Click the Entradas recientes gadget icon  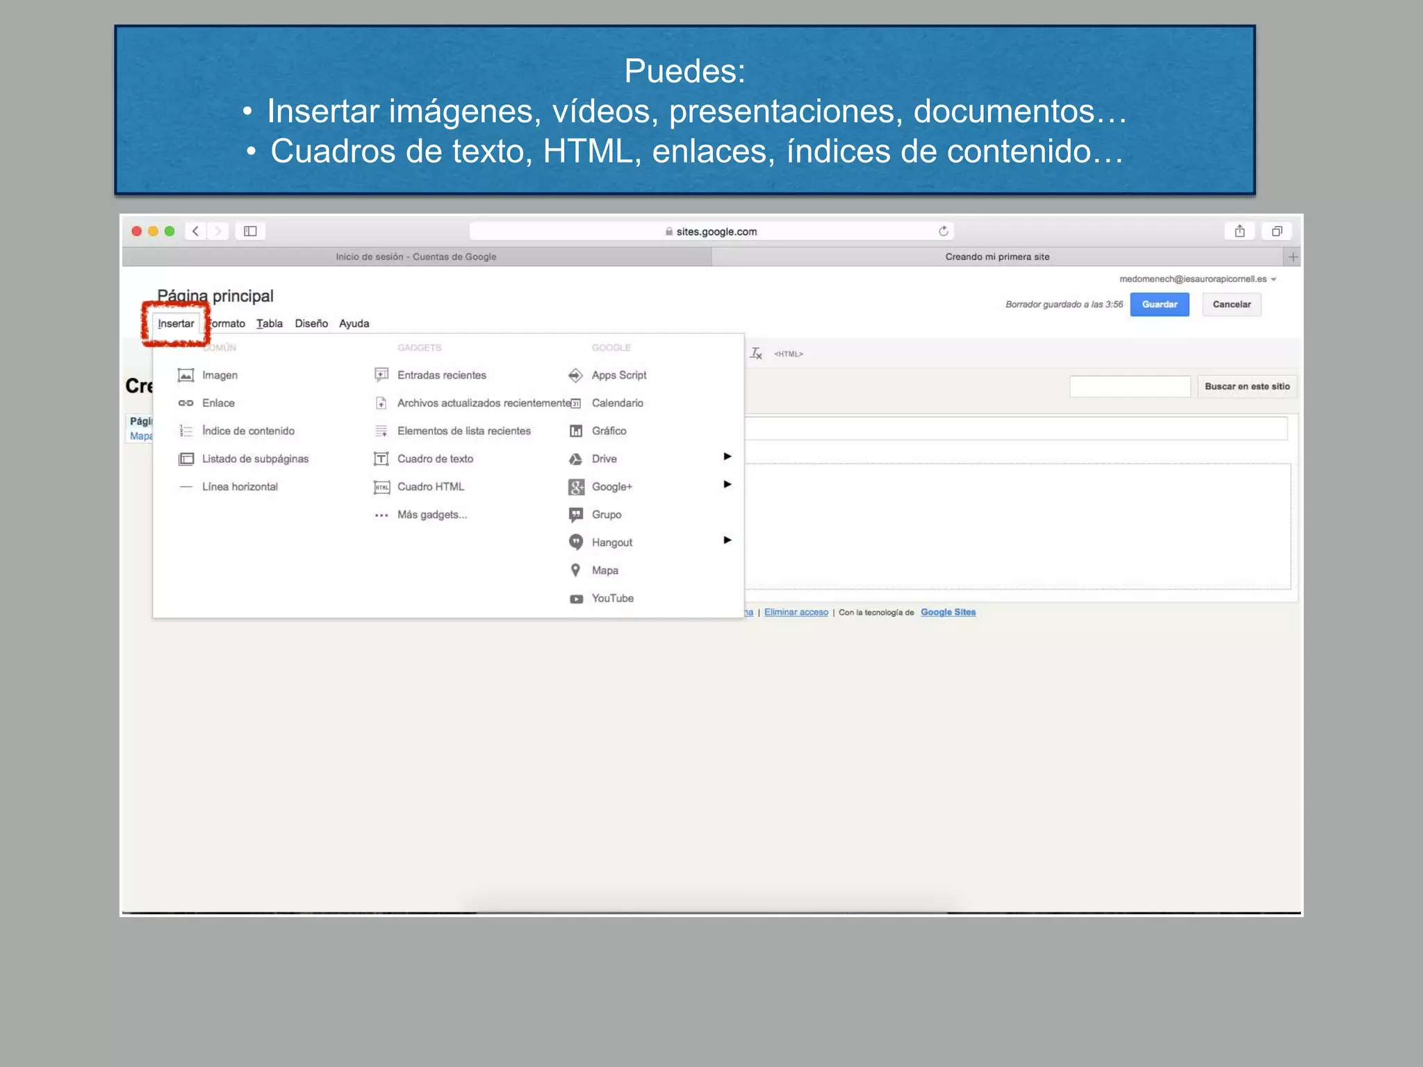381,375
